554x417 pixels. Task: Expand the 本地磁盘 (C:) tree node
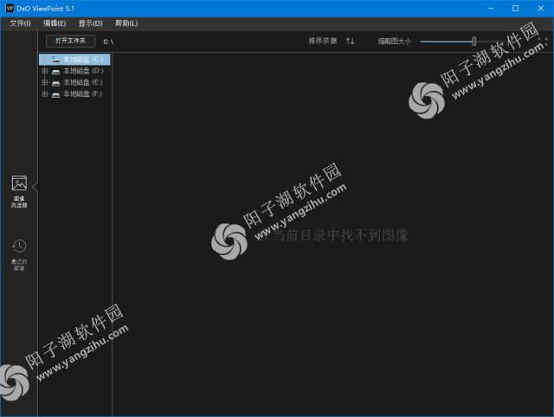point(44,60)
